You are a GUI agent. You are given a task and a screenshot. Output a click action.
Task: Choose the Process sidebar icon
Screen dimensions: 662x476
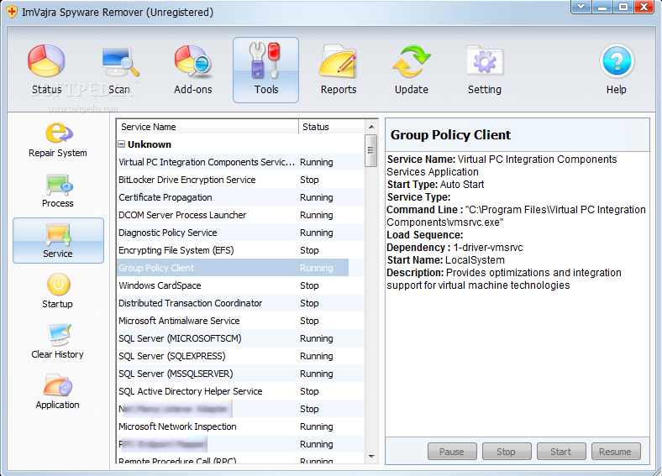tap(58, 185)
